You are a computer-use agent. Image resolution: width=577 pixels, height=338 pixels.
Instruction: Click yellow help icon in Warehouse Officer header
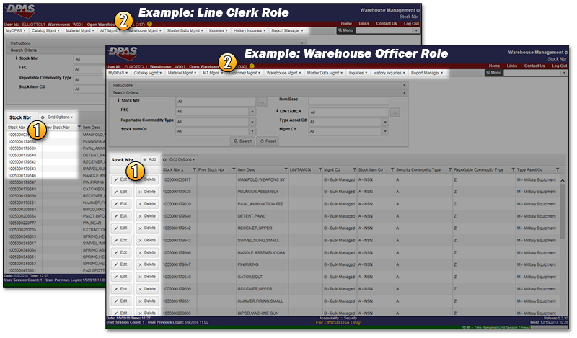252,66
